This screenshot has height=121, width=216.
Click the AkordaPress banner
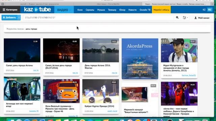(x=140, y=58)
